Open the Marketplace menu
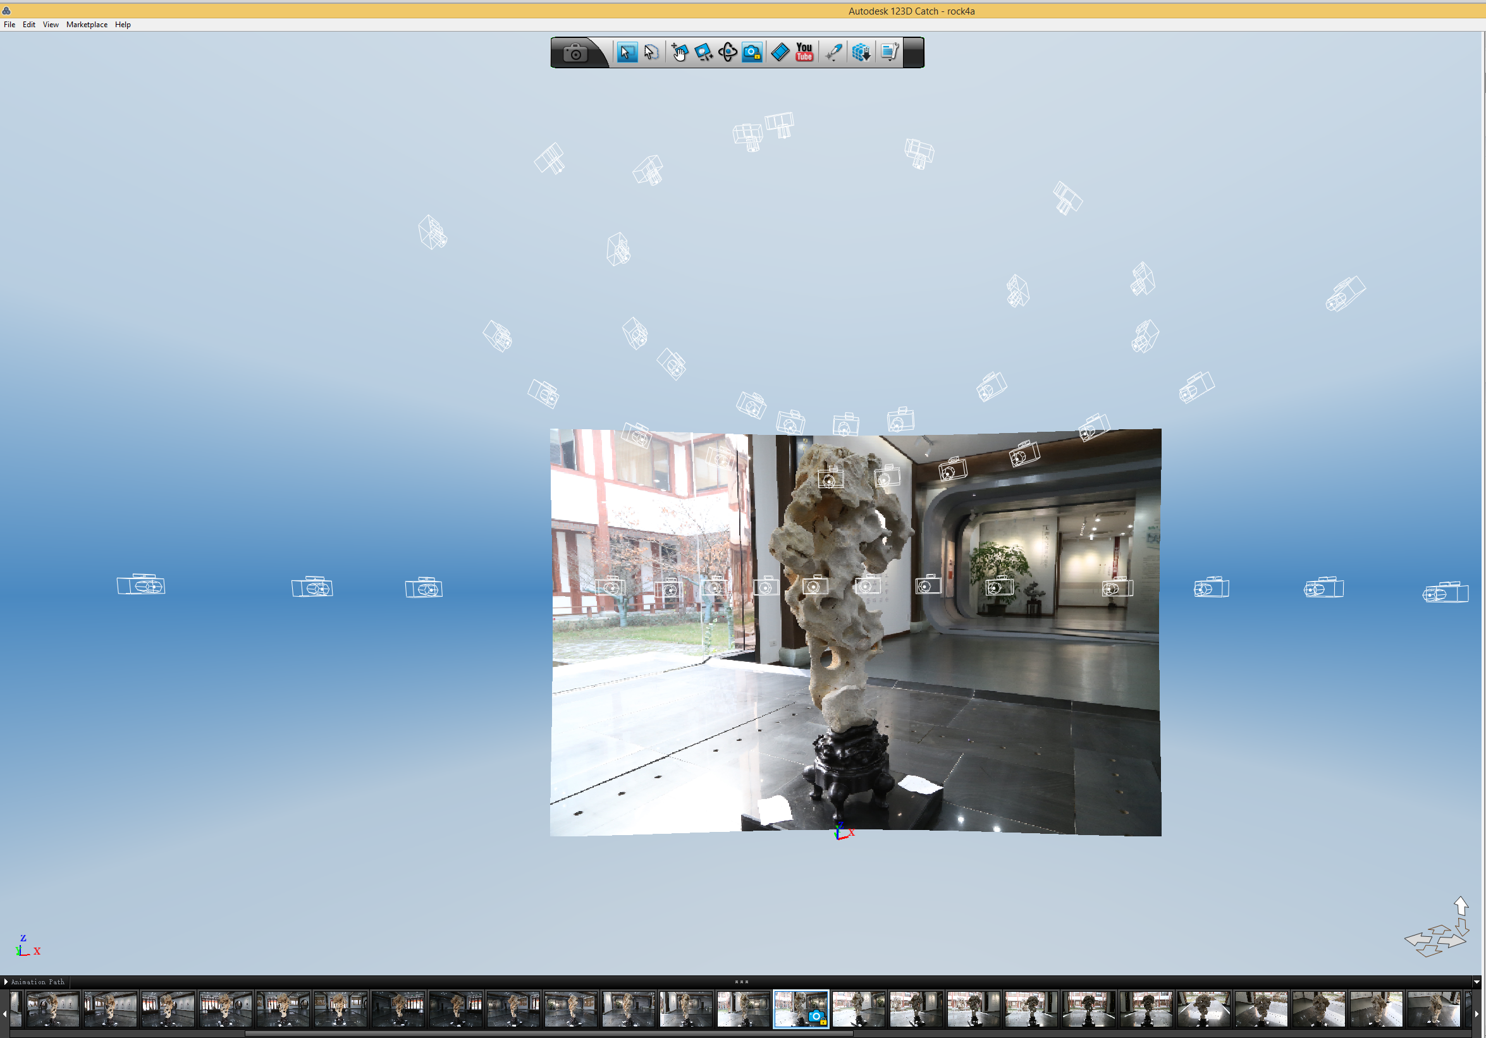The height and width of the screenshot is (1038, 1486). (x=87, y=25)
